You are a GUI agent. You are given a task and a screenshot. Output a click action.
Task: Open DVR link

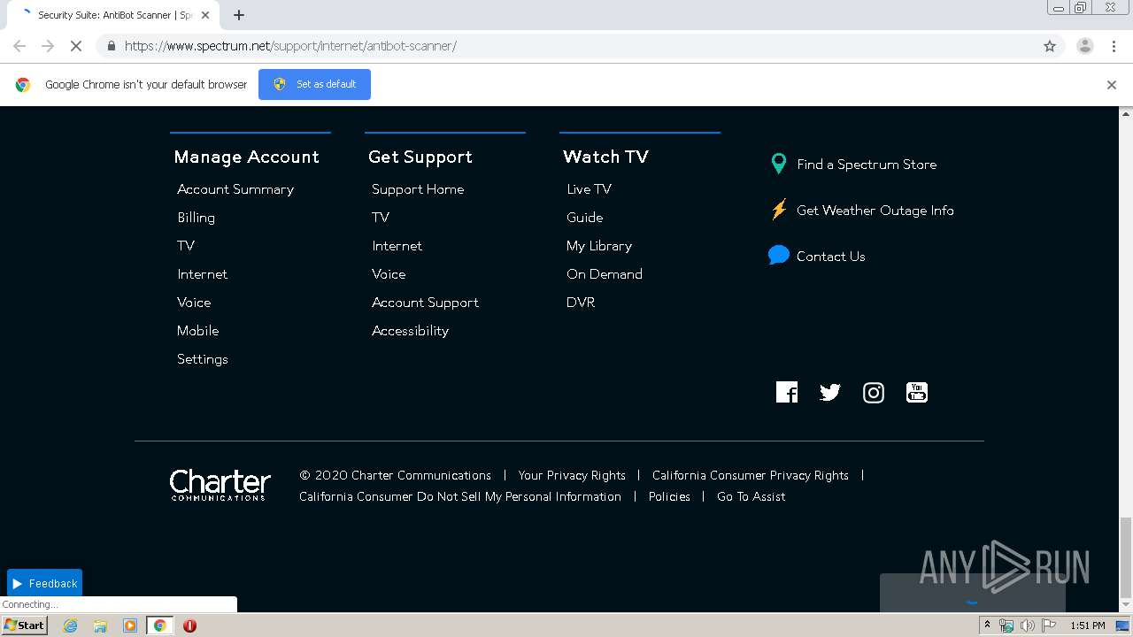(581, 302)
